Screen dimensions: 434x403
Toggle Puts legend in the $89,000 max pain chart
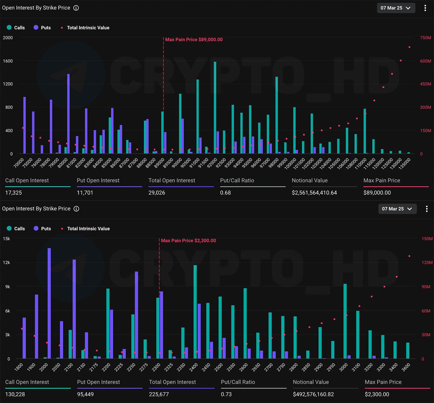point(42,27)
